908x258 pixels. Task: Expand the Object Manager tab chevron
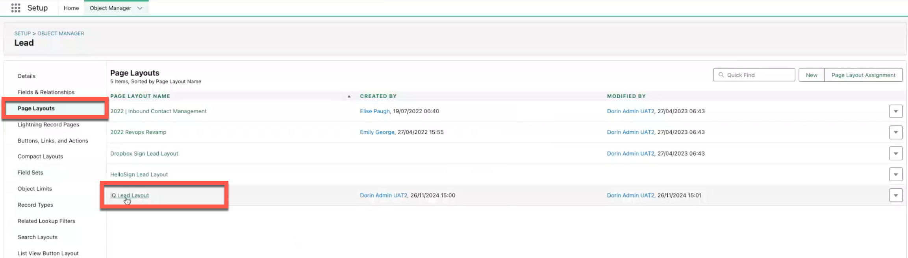tap(140, 8)
